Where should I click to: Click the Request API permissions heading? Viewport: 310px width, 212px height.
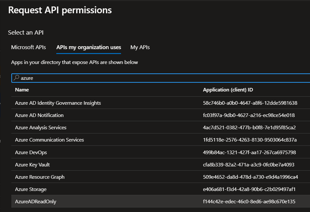point(60,10)
